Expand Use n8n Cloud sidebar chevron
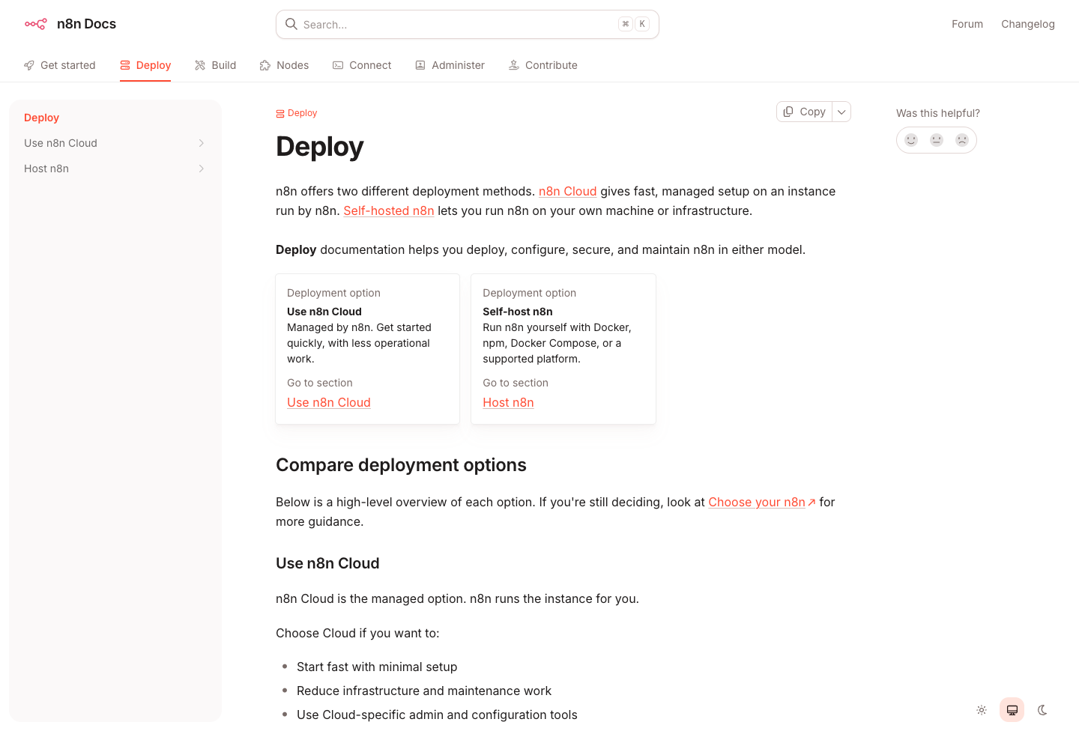This screenshot has width=1079, height=734. coord(201,143)
